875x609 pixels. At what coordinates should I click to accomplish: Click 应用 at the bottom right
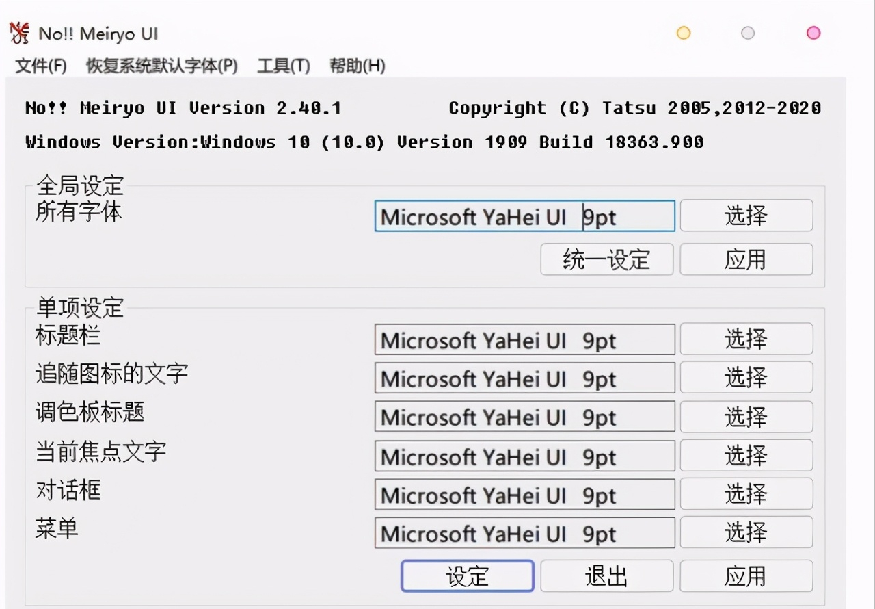[x=745, y=575]
